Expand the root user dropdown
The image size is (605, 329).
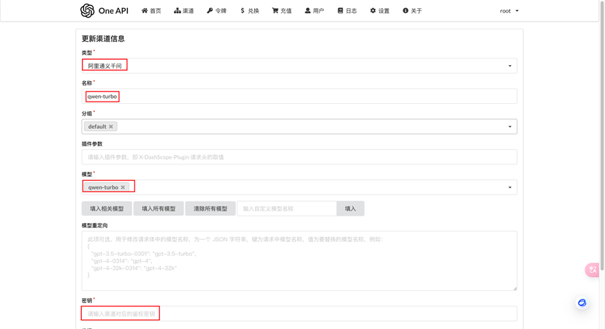click(509, 11)
